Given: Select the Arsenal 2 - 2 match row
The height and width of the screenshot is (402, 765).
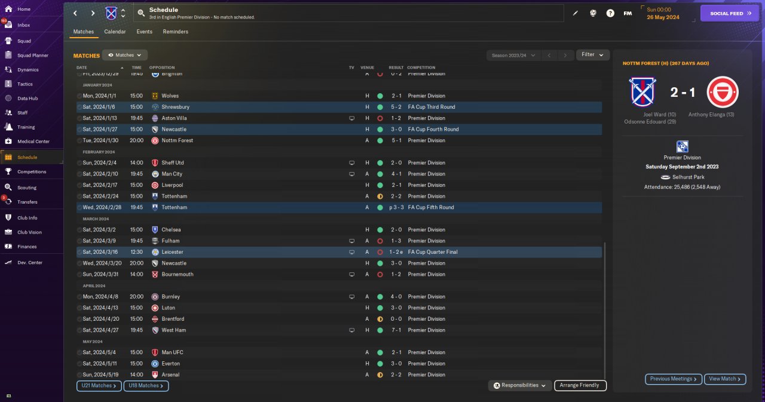Looking at the screenshot, I should [x=339, y=375].
